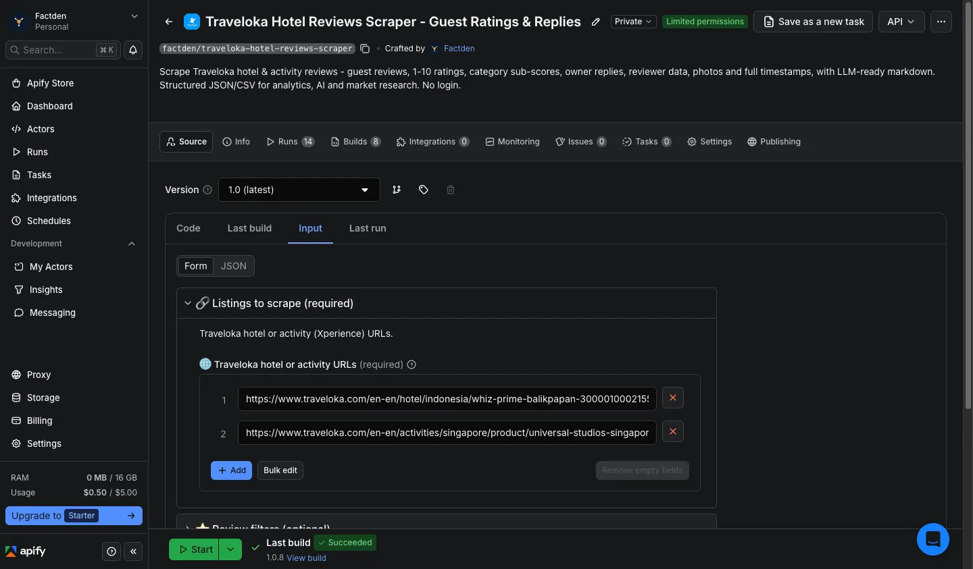This screenshot has width=973, height=569.
Task: Click the pencil icon to rename the actor
Action: pyautogui.click(x=596, y=22)
